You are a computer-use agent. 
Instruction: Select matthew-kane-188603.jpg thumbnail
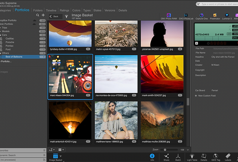116,120
